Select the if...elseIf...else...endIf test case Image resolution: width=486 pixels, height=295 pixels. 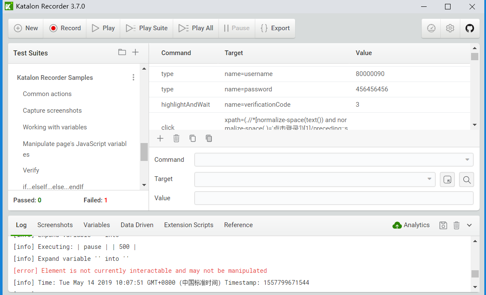[53, 187]
